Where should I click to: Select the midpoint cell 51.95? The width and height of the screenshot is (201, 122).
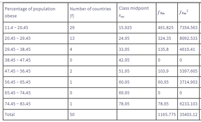pyautogui.click(x=137, y=71)
